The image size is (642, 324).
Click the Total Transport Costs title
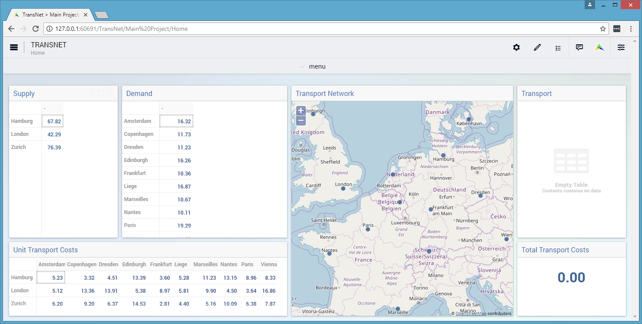[555, 250]
